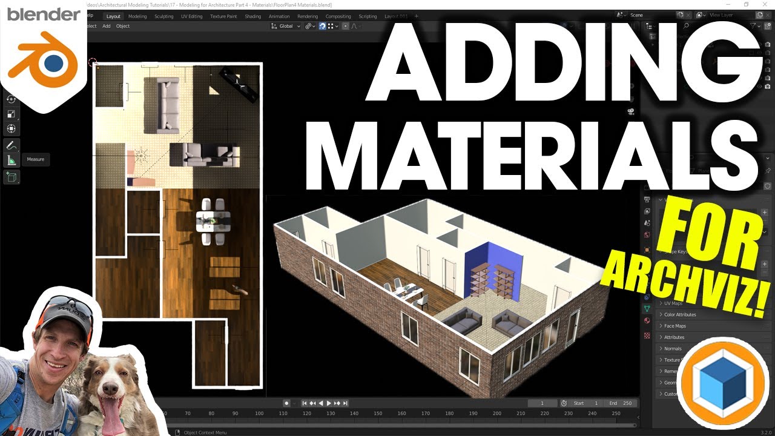Viewport: 775px width, 436px height.
Task: Switch to the Compositing workspace tab
Action: tap(338, 16)
